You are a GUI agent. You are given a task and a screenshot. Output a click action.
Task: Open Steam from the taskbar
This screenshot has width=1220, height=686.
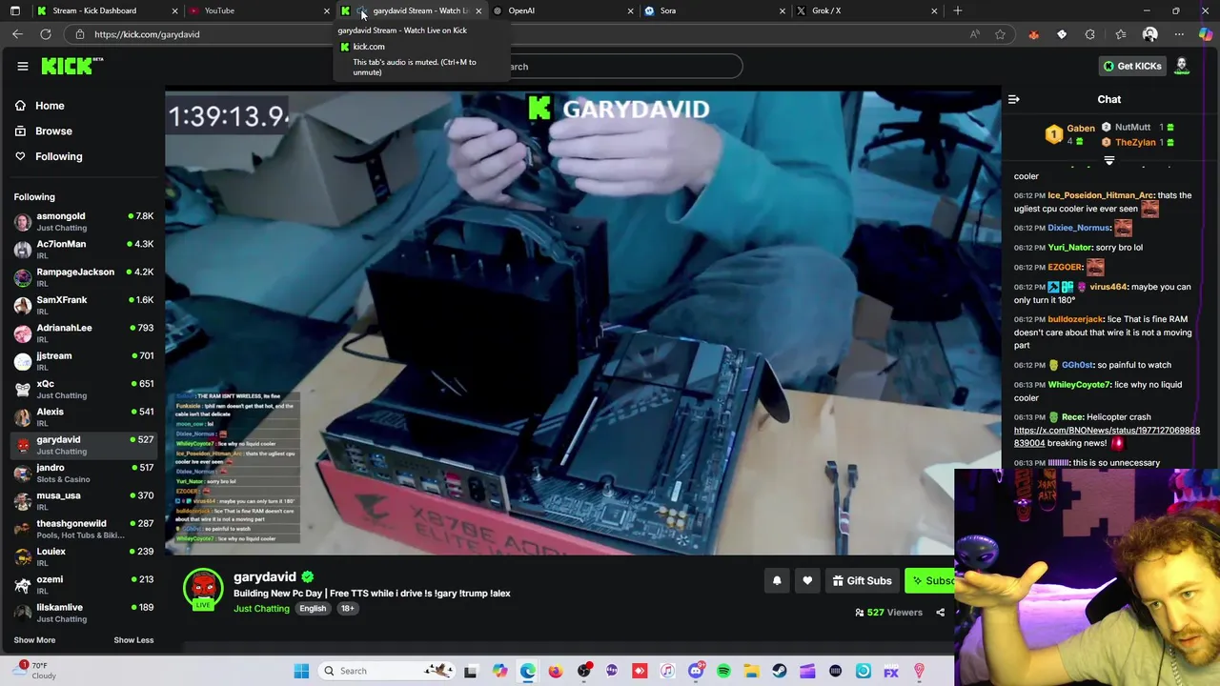point(780,671)
